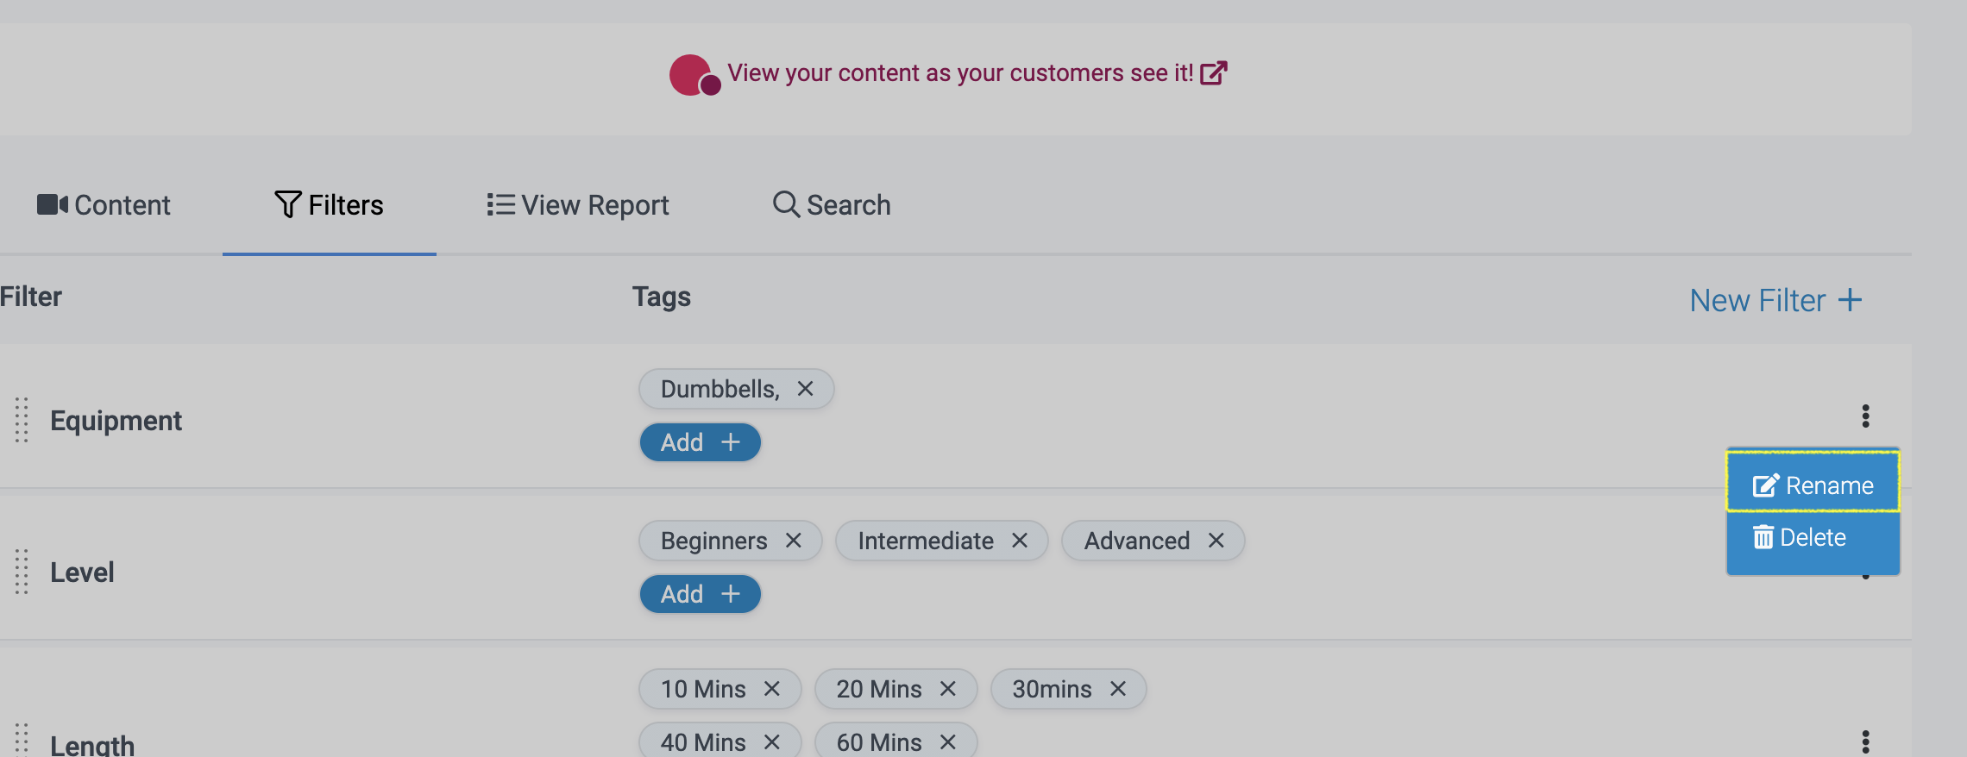Remove the Advanced tag
Viewport: 1967px width, 757px height.
1216,541
